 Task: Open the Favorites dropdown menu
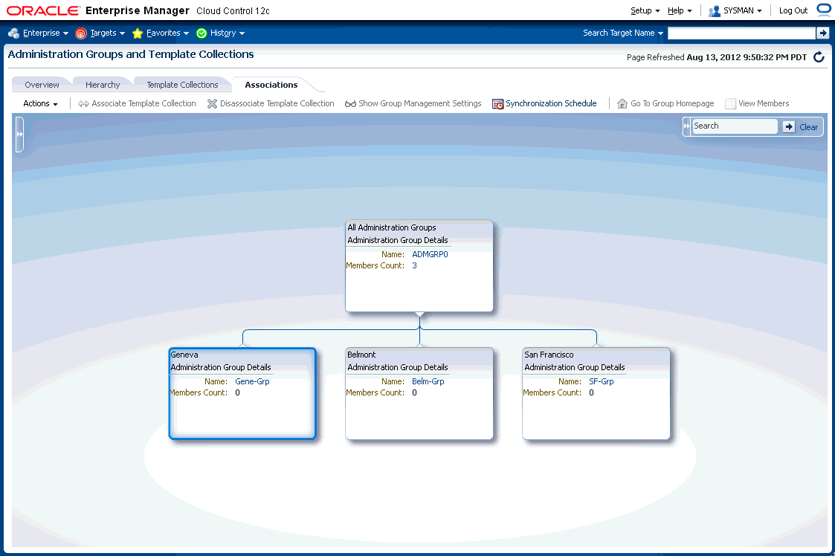click(x=168, y=33)
